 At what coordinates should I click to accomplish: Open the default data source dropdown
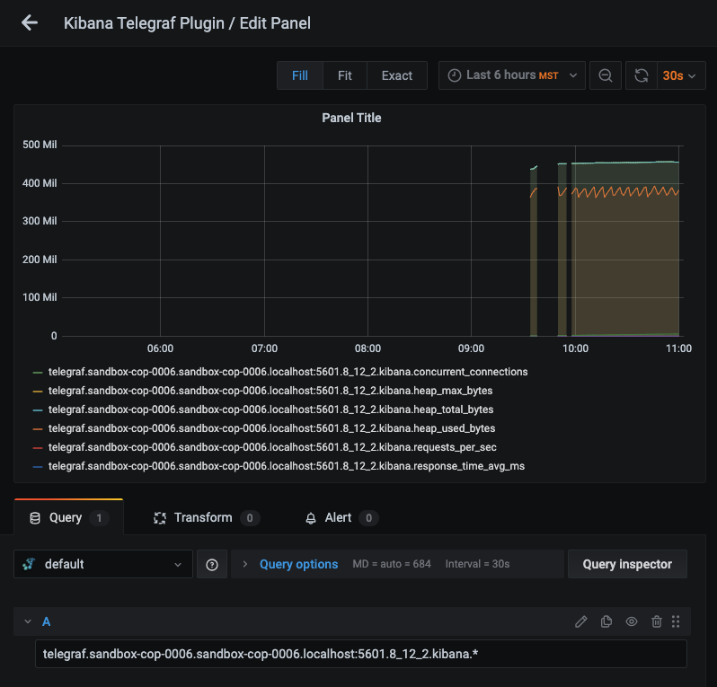click(x=103, y=564)
